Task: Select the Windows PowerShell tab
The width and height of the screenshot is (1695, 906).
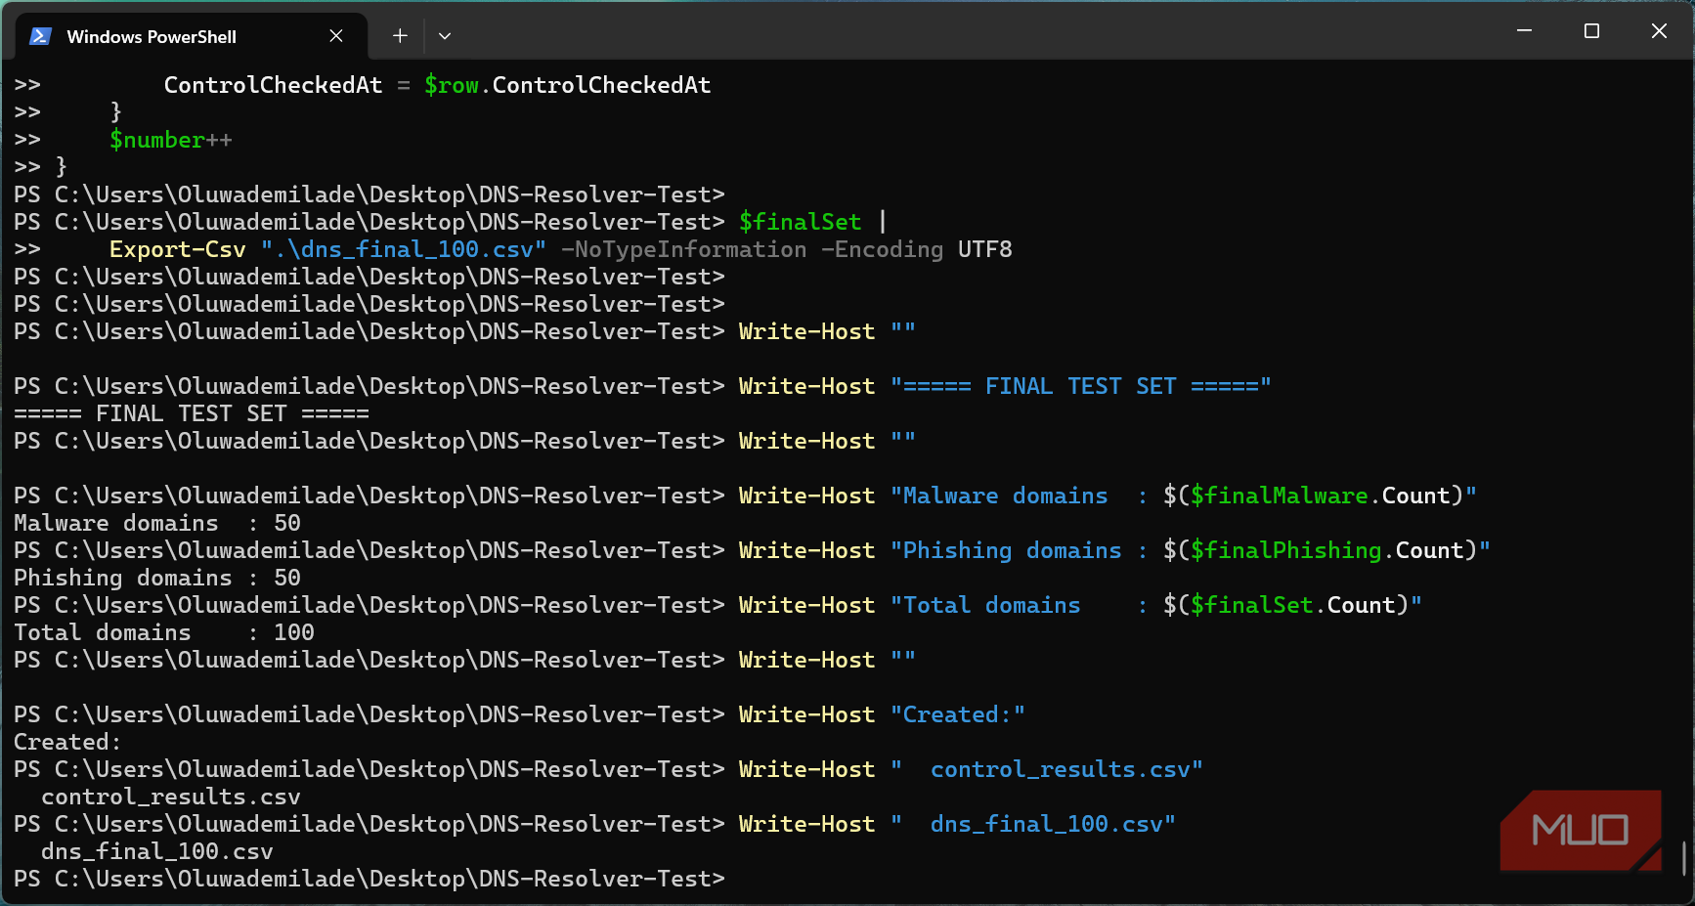Action: (192, 36)
